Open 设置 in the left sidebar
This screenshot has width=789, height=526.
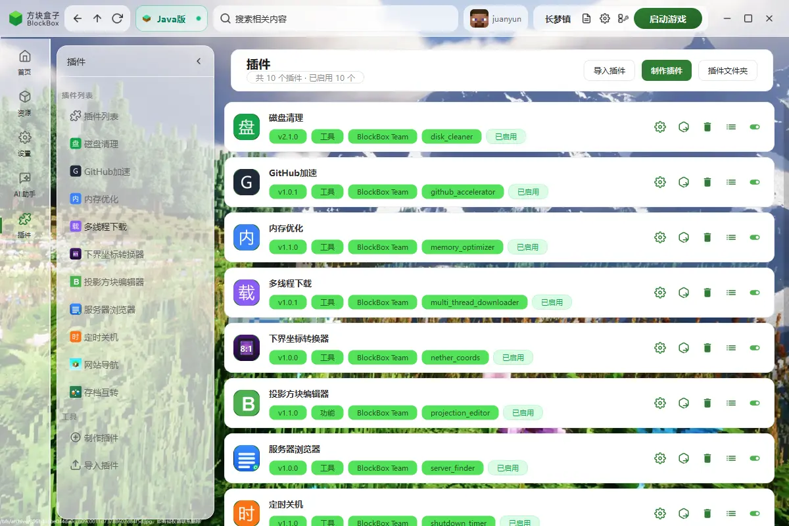[x=24, y=144]
